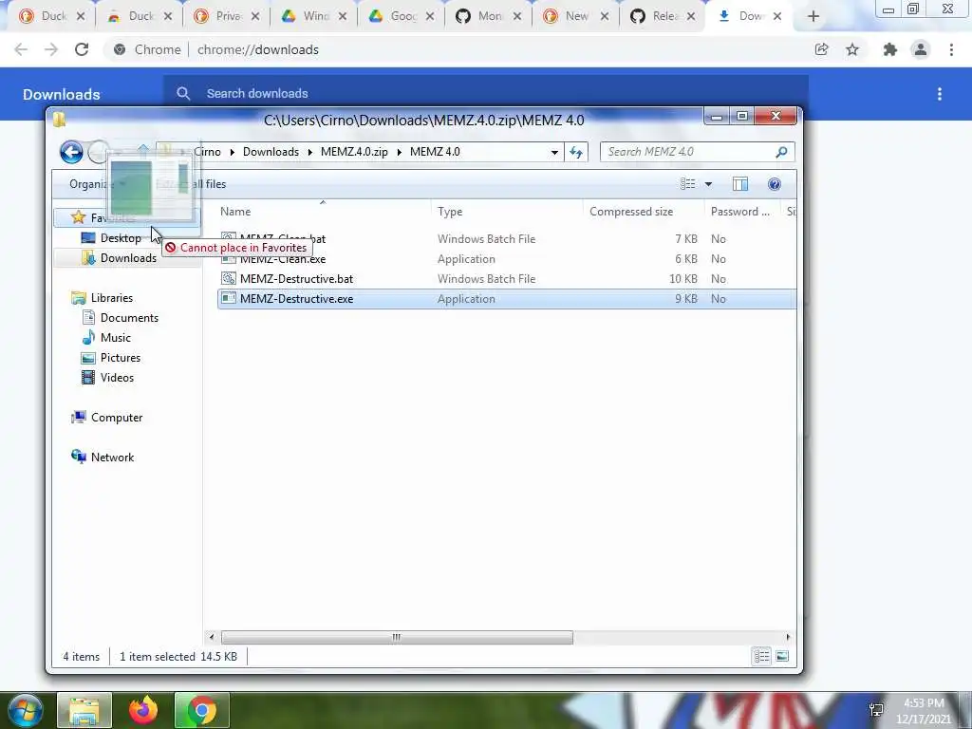Click the 10 KB compressed size cell
This screenshot has width=972, height=729.
click(x=683, y=279)
